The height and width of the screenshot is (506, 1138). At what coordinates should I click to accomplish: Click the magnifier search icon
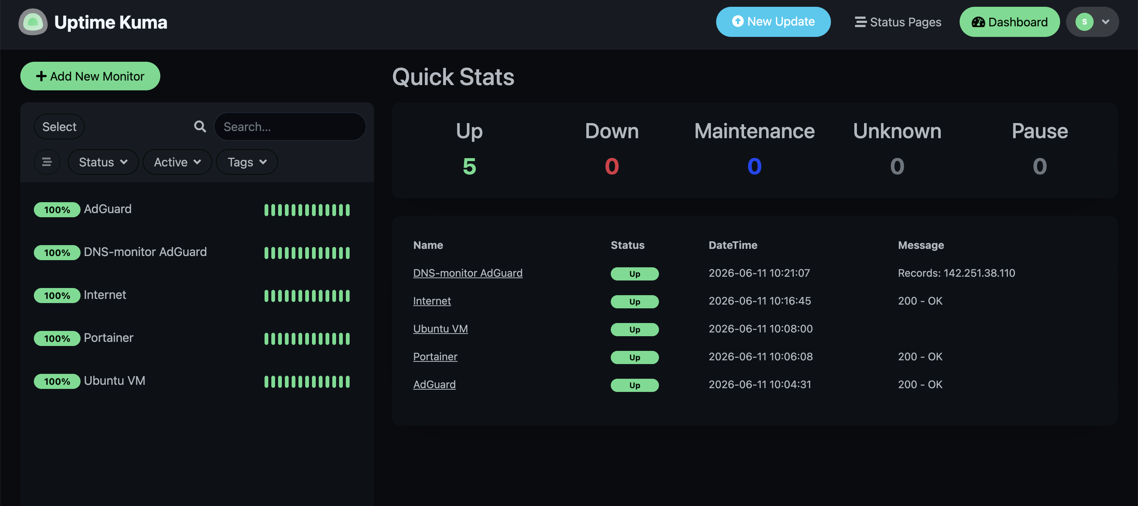[200, 126]
